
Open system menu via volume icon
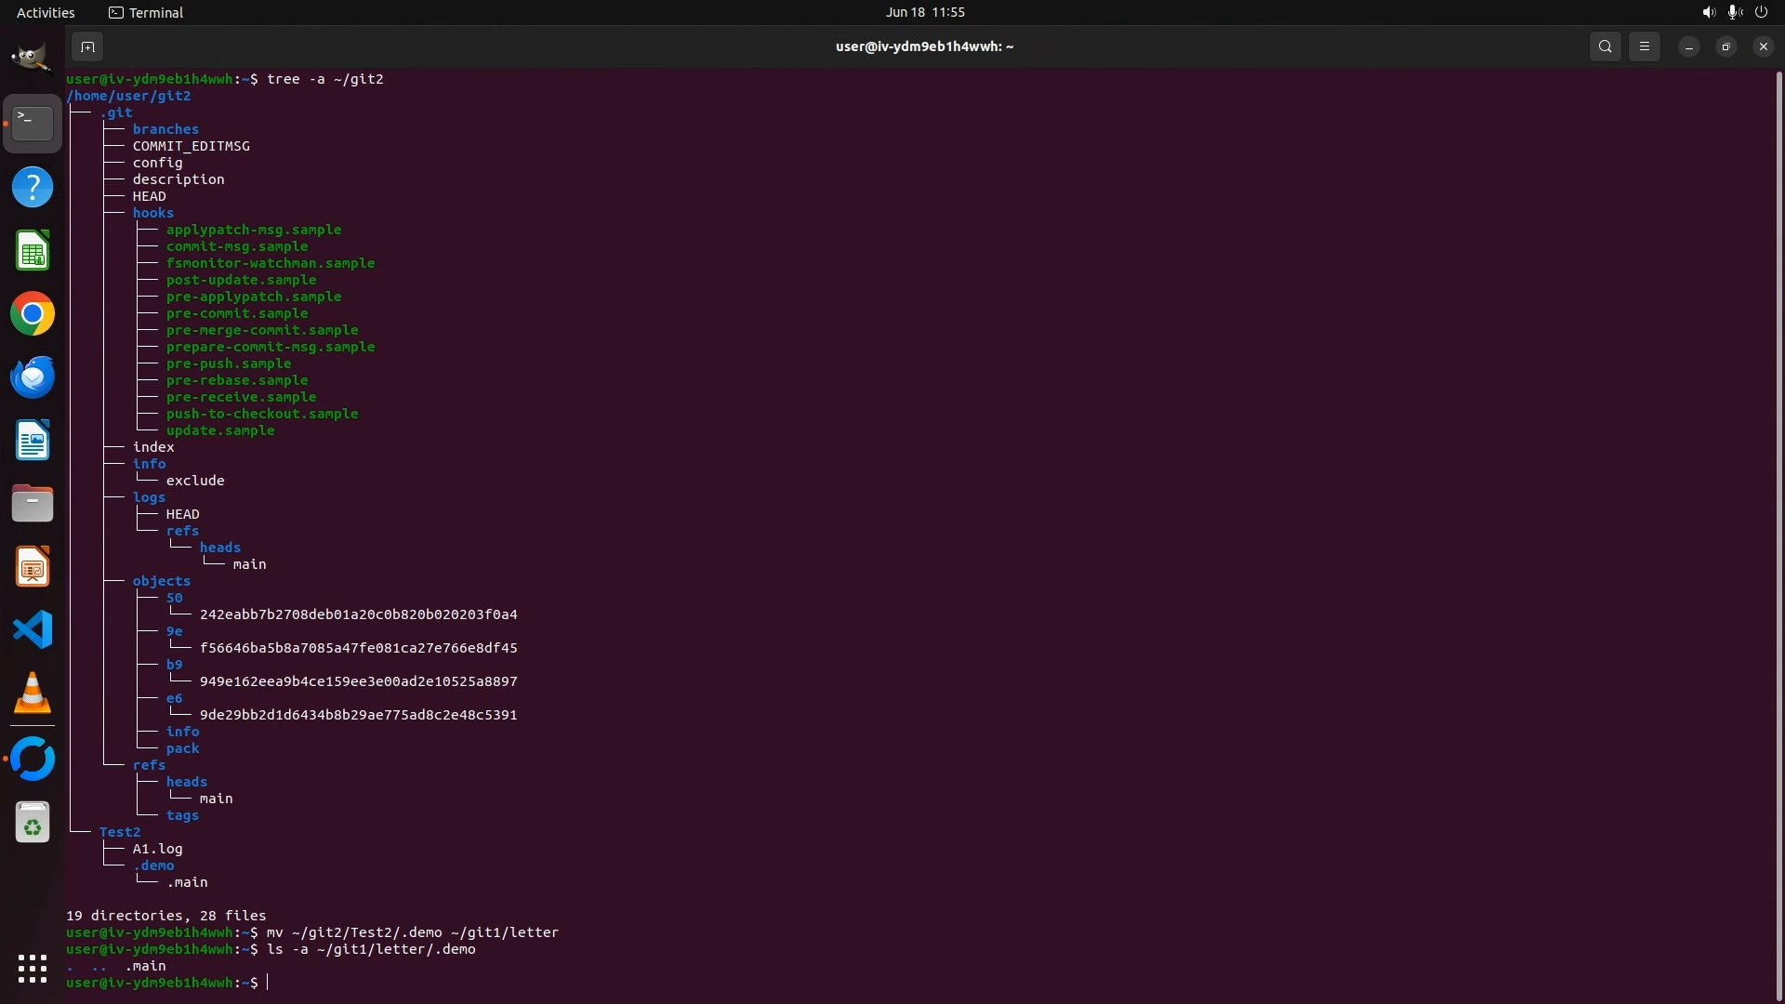pos(1708,12)
